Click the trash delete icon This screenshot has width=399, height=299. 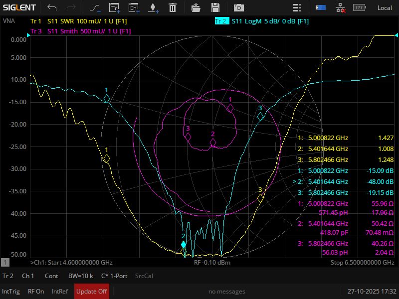(x=172, y=7)
